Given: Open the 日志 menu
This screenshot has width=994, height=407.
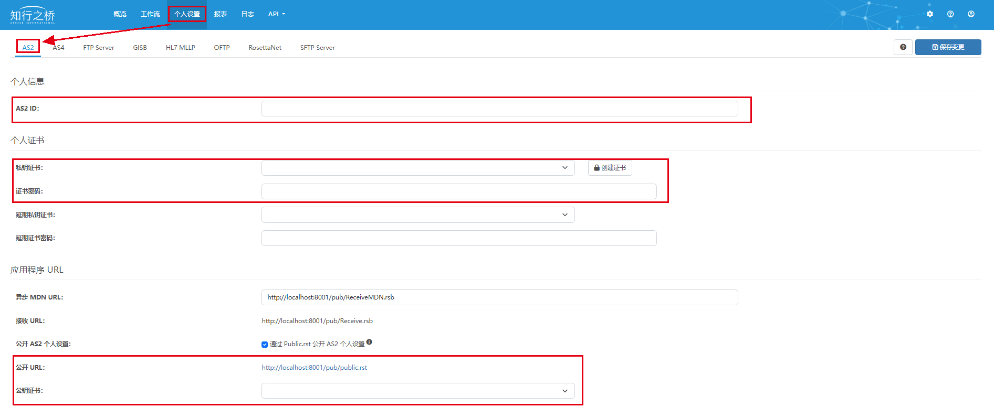Looking at the screenshot, I should [x=247, y=14].
